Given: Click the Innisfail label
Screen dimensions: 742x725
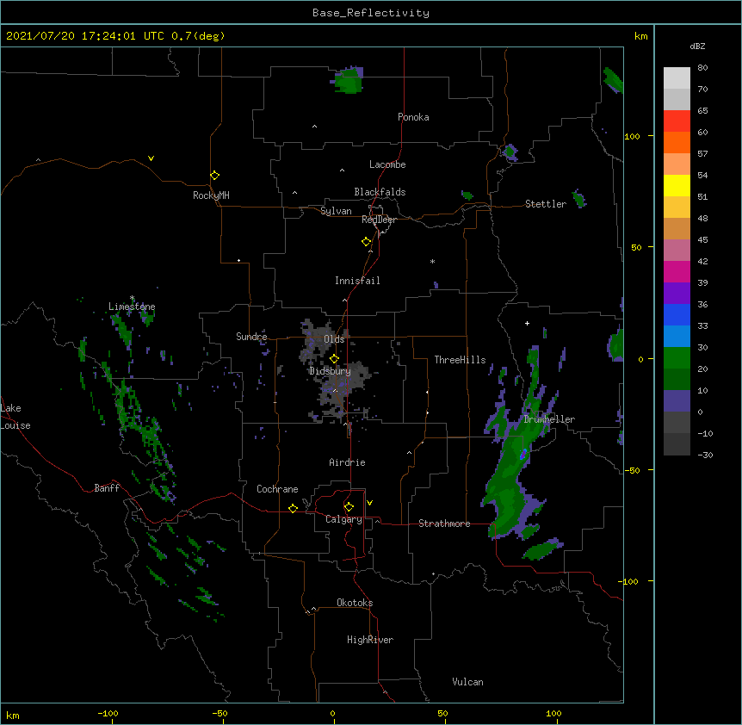Looking at the screenshot, I should 357,281.
